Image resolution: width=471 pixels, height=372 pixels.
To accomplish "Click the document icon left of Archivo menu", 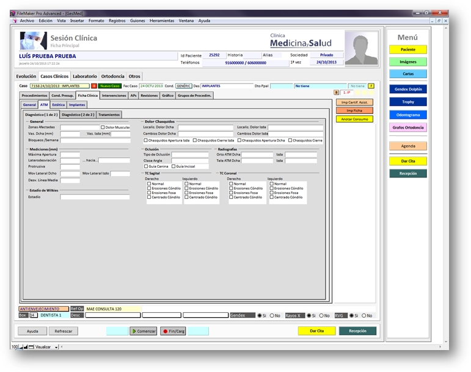I will click(15, 21).
